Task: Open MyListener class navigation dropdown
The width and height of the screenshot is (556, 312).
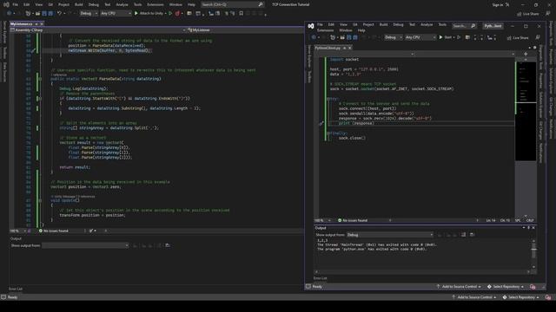Action: [245, 30]
